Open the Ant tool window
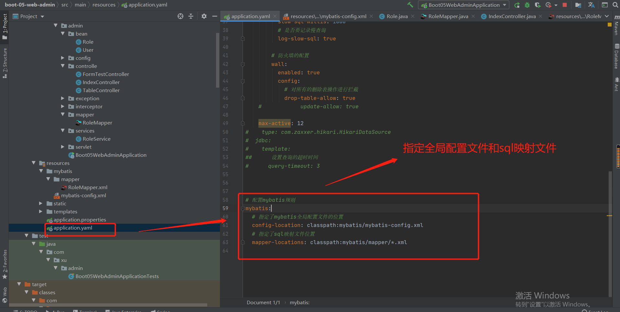620x312 pixels. [616, 84]
